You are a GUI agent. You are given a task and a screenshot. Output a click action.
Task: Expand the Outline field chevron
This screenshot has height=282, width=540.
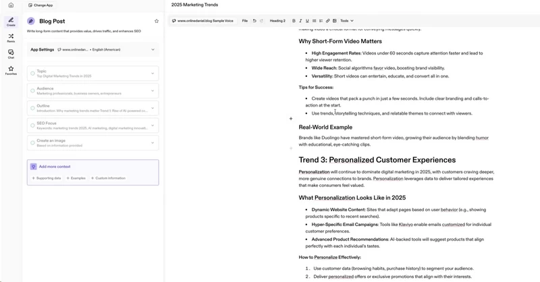[x=153, y=108]
